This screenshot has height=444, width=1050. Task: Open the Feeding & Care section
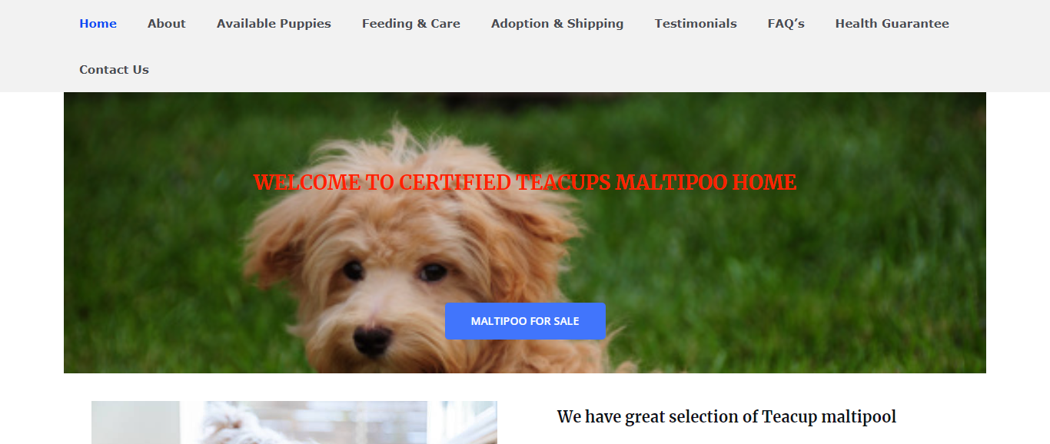[410, 23]
